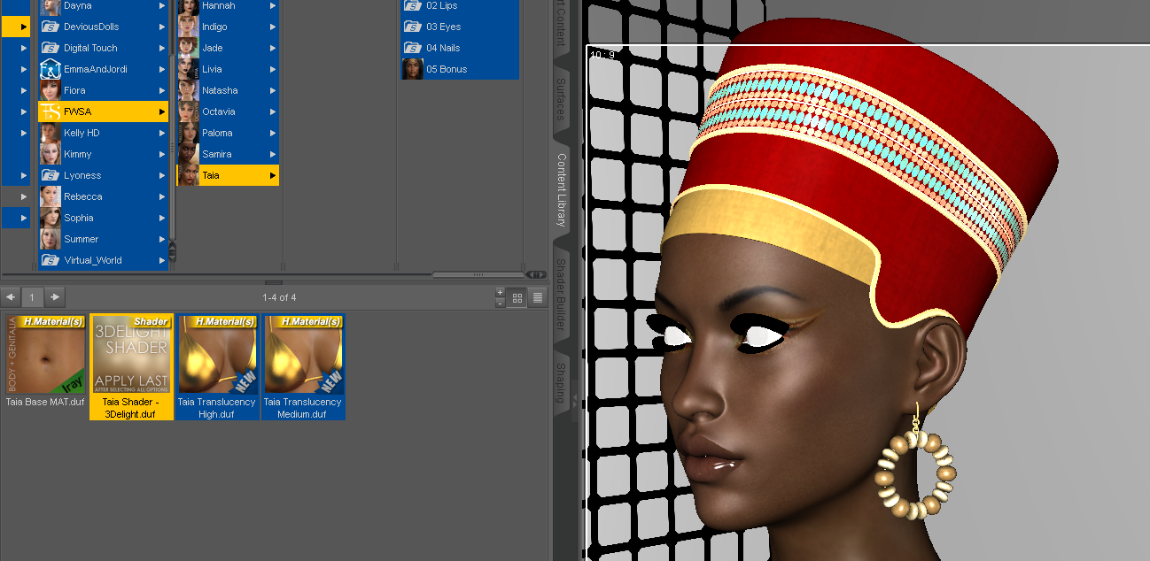This screenshot has height=561, width=1150.
Task: Click the Indigo list entry
Action: [x=228, y=27]
